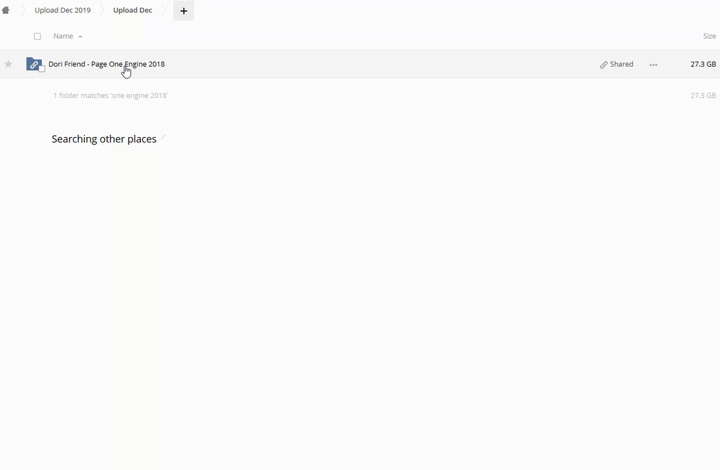Click the folder row's 27.3 GB size
Viewport: 720px width, 470px height.
pos(703,64)
